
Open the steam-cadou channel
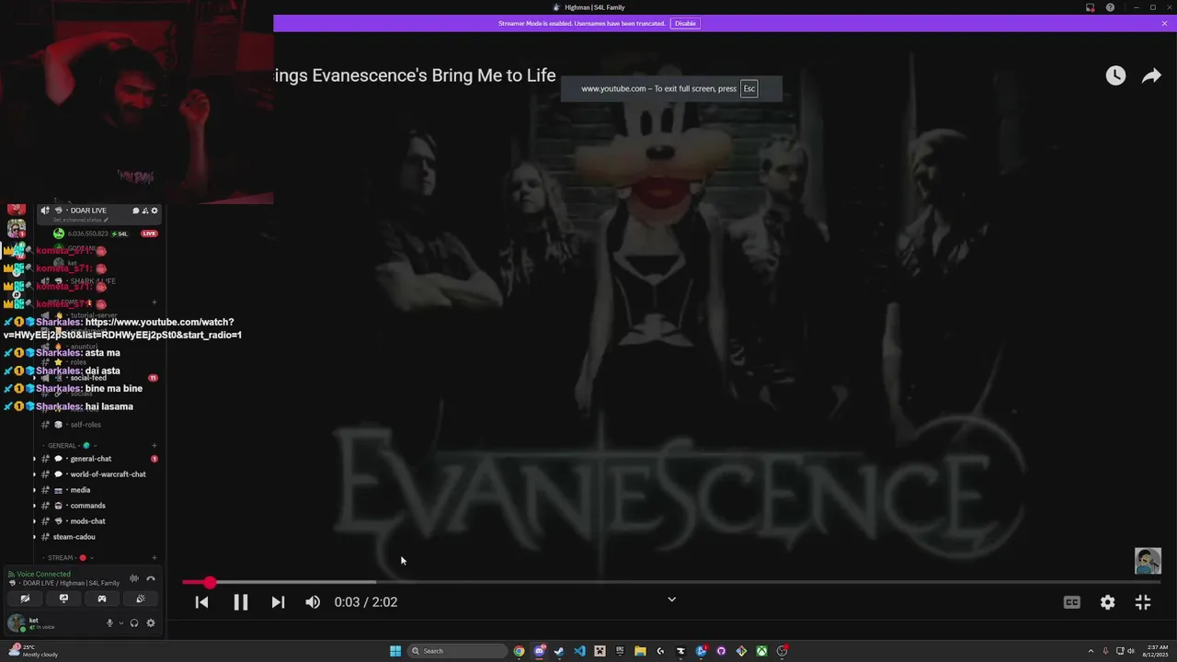[x=74, y=537]
